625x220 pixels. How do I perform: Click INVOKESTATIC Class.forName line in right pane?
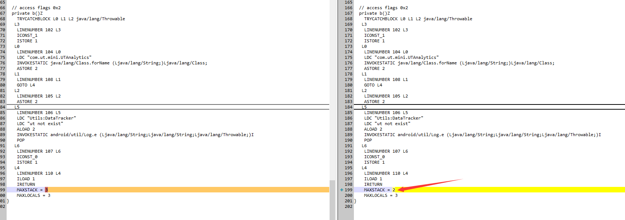[x=459, y=63]
